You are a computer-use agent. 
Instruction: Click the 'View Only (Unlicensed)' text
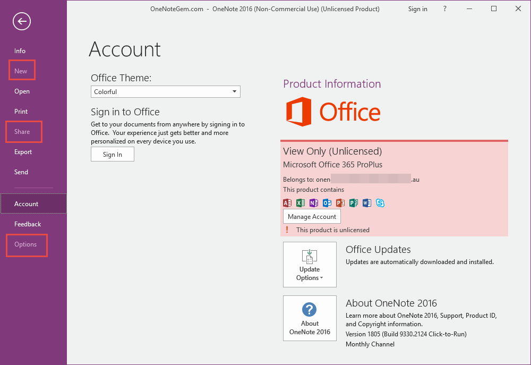pyautogui.click(x=332, y=151)
